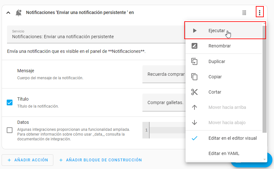This screenshot has width=274, height=169.
Task: Click the Copiar icon in menu
Action: 194,77
